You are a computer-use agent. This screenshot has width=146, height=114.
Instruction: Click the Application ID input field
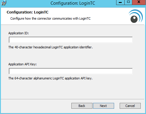click(x=71, y=40)
